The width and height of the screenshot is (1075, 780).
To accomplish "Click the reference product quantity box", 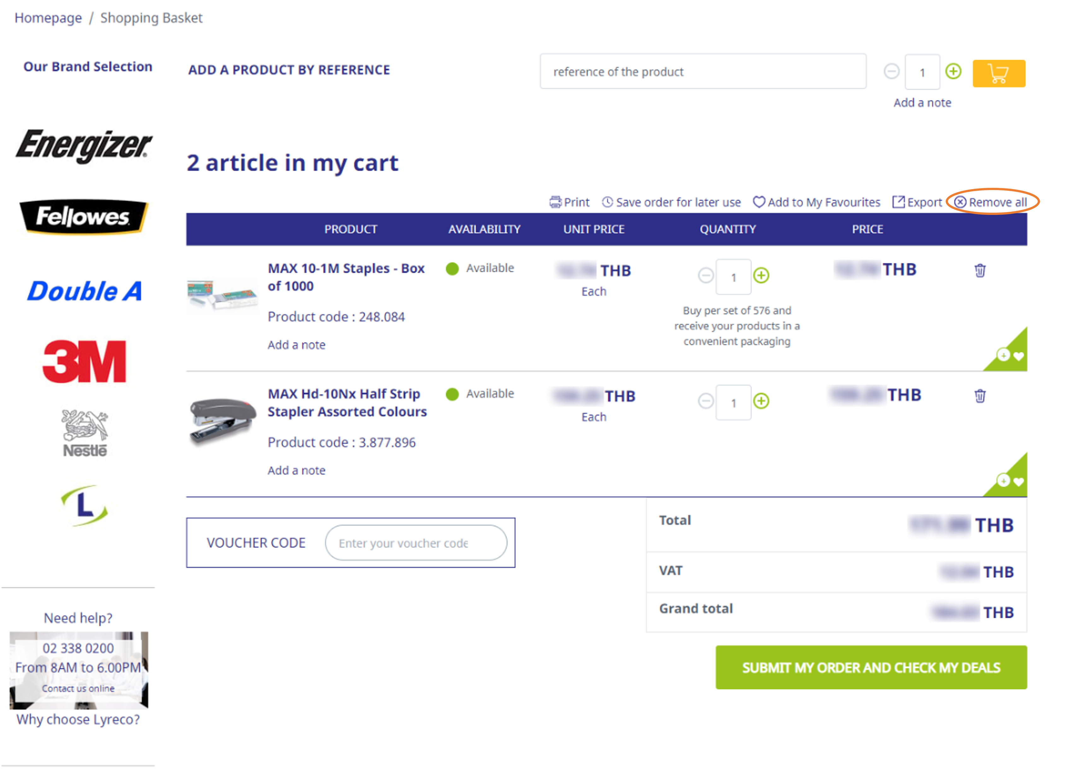I will [x=922, y=72].
